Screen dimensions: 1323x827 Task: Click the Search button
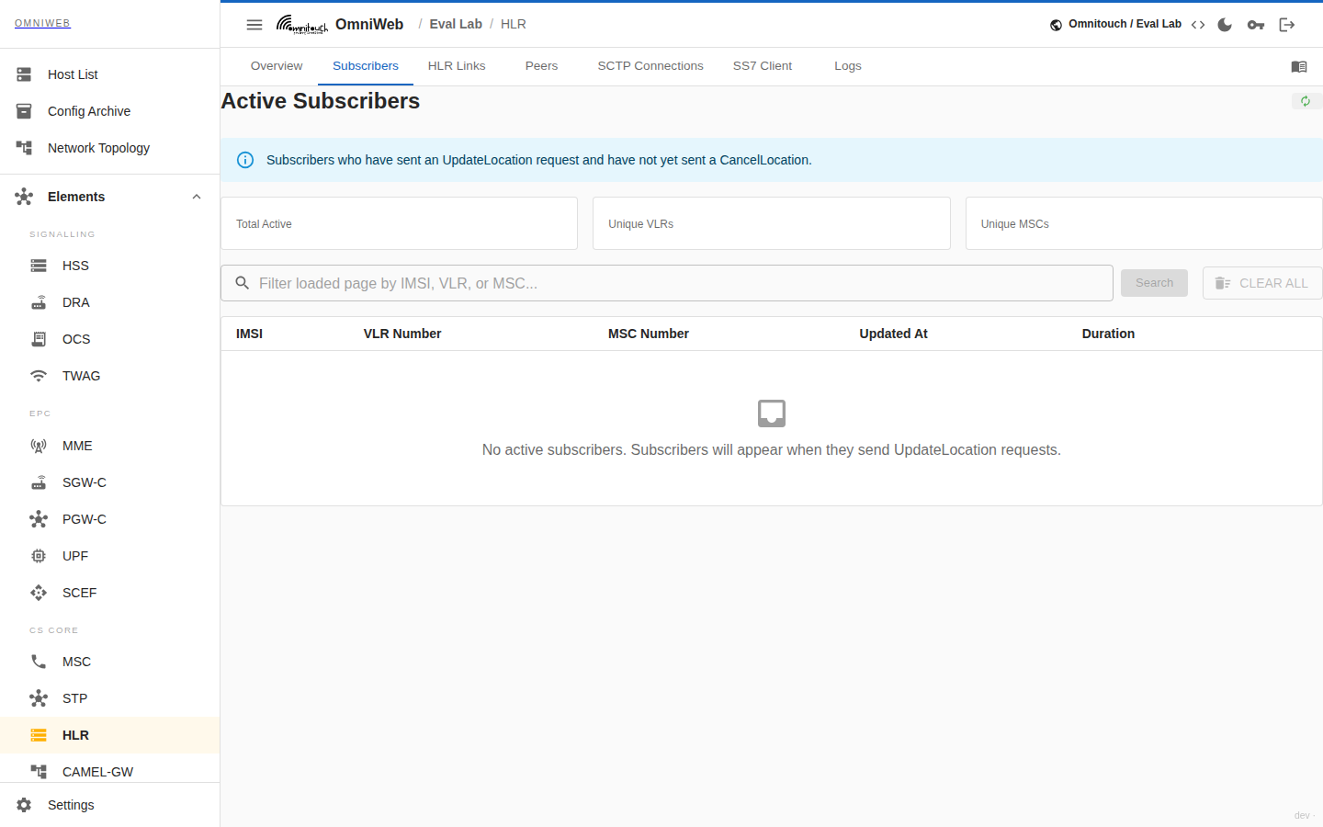click(x=1154, y=283)
